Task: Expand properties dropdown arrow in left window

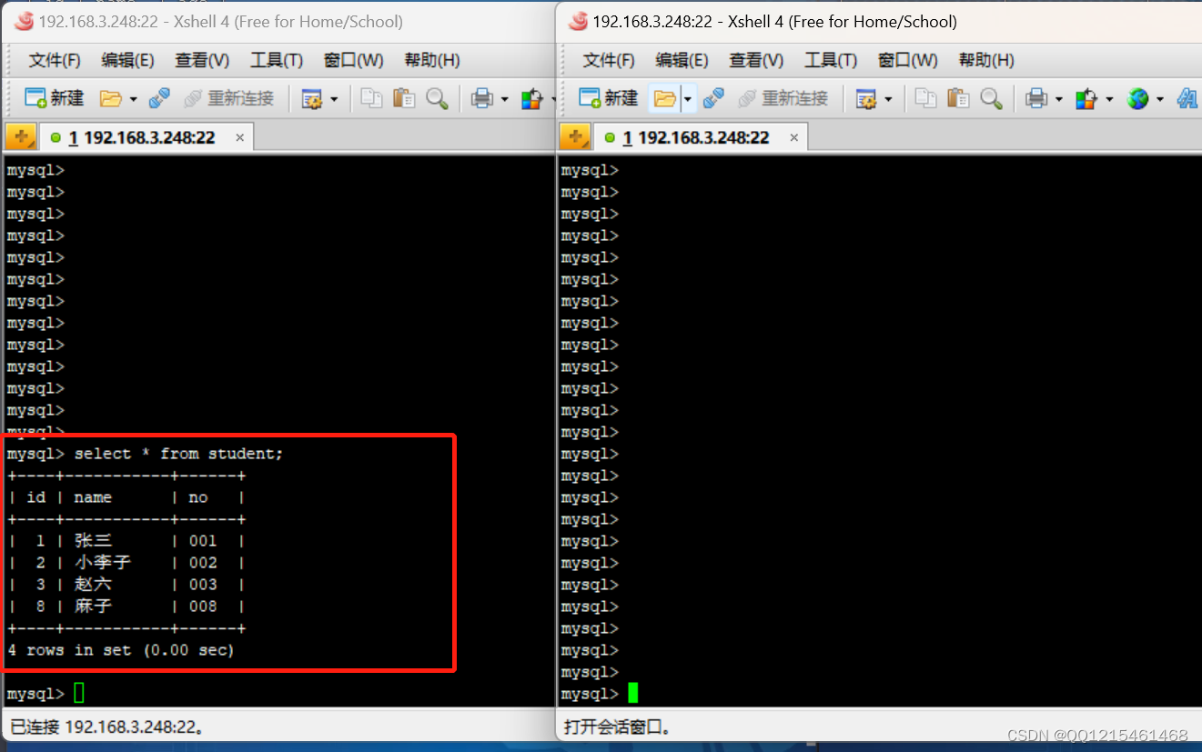Action: coord(334,98)
